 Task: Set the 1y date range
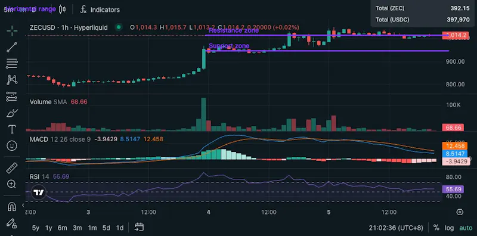[49, 228]
